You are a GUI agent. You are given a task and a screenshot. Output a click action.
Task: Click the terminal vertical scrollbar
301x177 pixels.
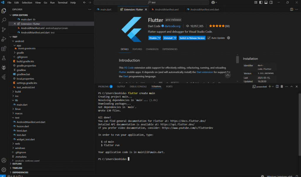point(300,124)
